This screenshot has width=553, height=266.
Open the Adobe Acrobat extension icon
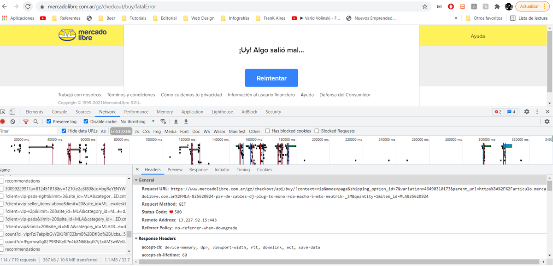tap(474, 6)
